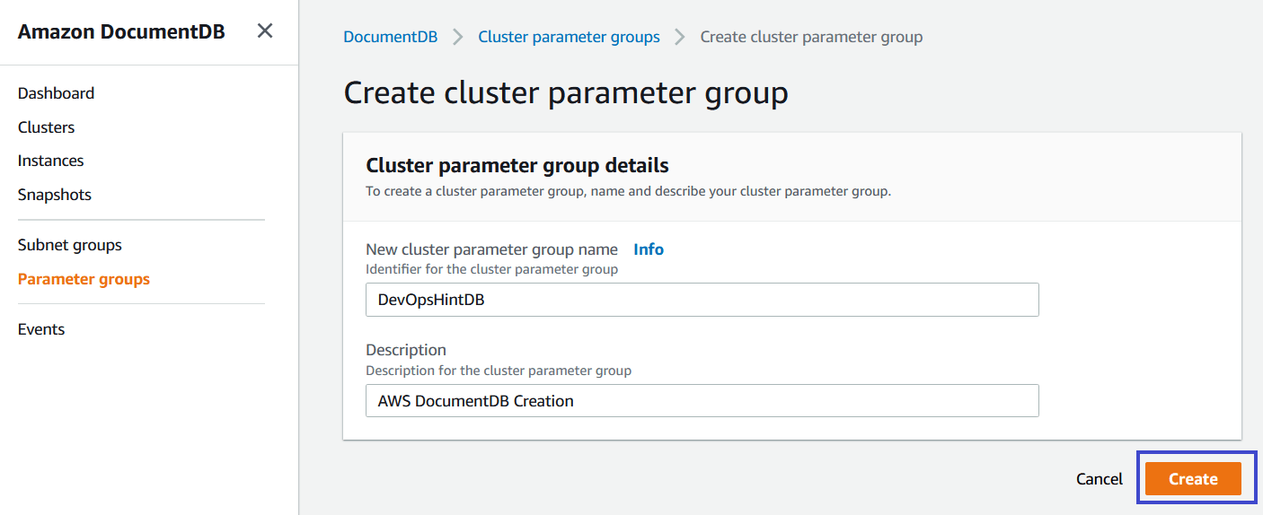Click the Amazon DocumentDB sidebar title

121,31
